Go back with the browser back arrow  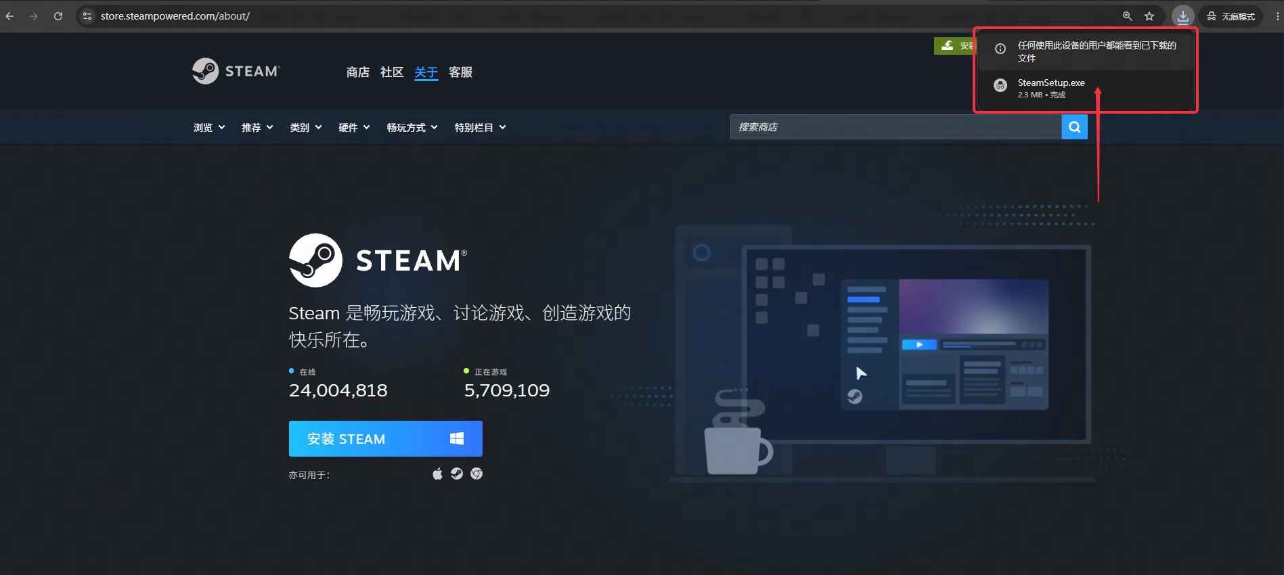click(x=9, y=16)
